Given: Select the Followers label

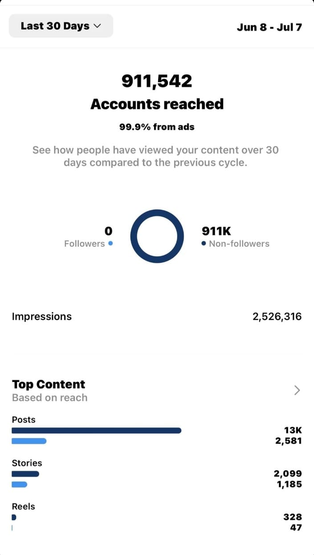Looking at the screenshot, I should pos(84,244).
